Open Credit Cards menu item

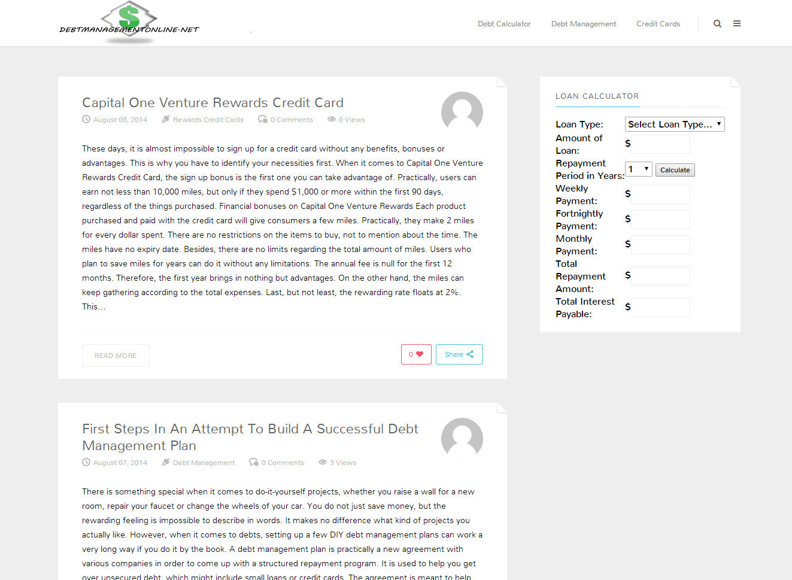click(x=658, y=24)
